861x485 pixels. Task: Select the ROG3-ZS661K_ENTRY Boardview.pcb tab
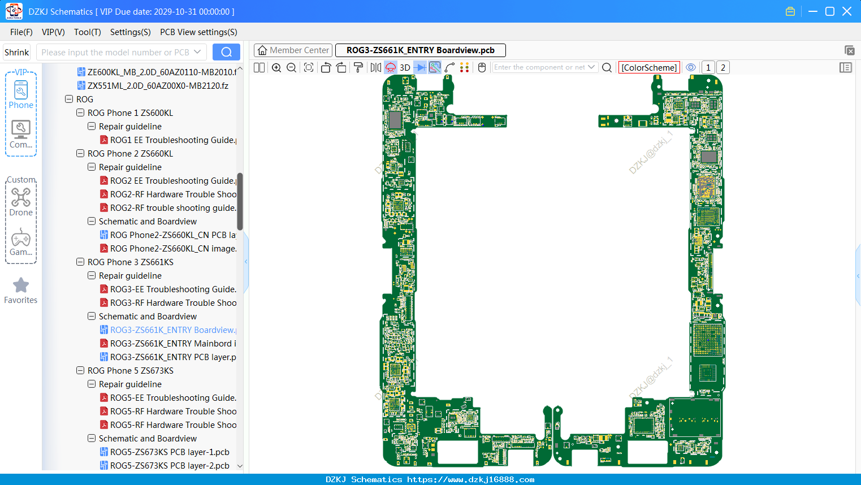(x=421, y=50)
